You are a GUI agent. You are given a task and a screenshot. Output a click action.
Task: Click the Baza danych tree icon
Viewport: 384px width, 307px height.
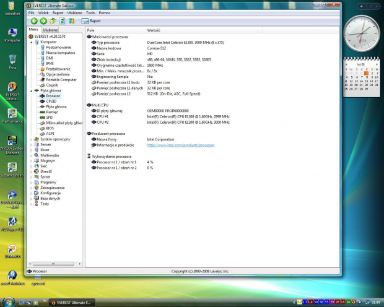37,198
